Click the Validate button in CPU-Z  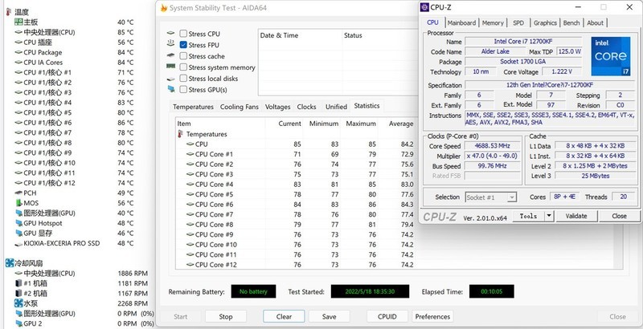click(576, 216)
